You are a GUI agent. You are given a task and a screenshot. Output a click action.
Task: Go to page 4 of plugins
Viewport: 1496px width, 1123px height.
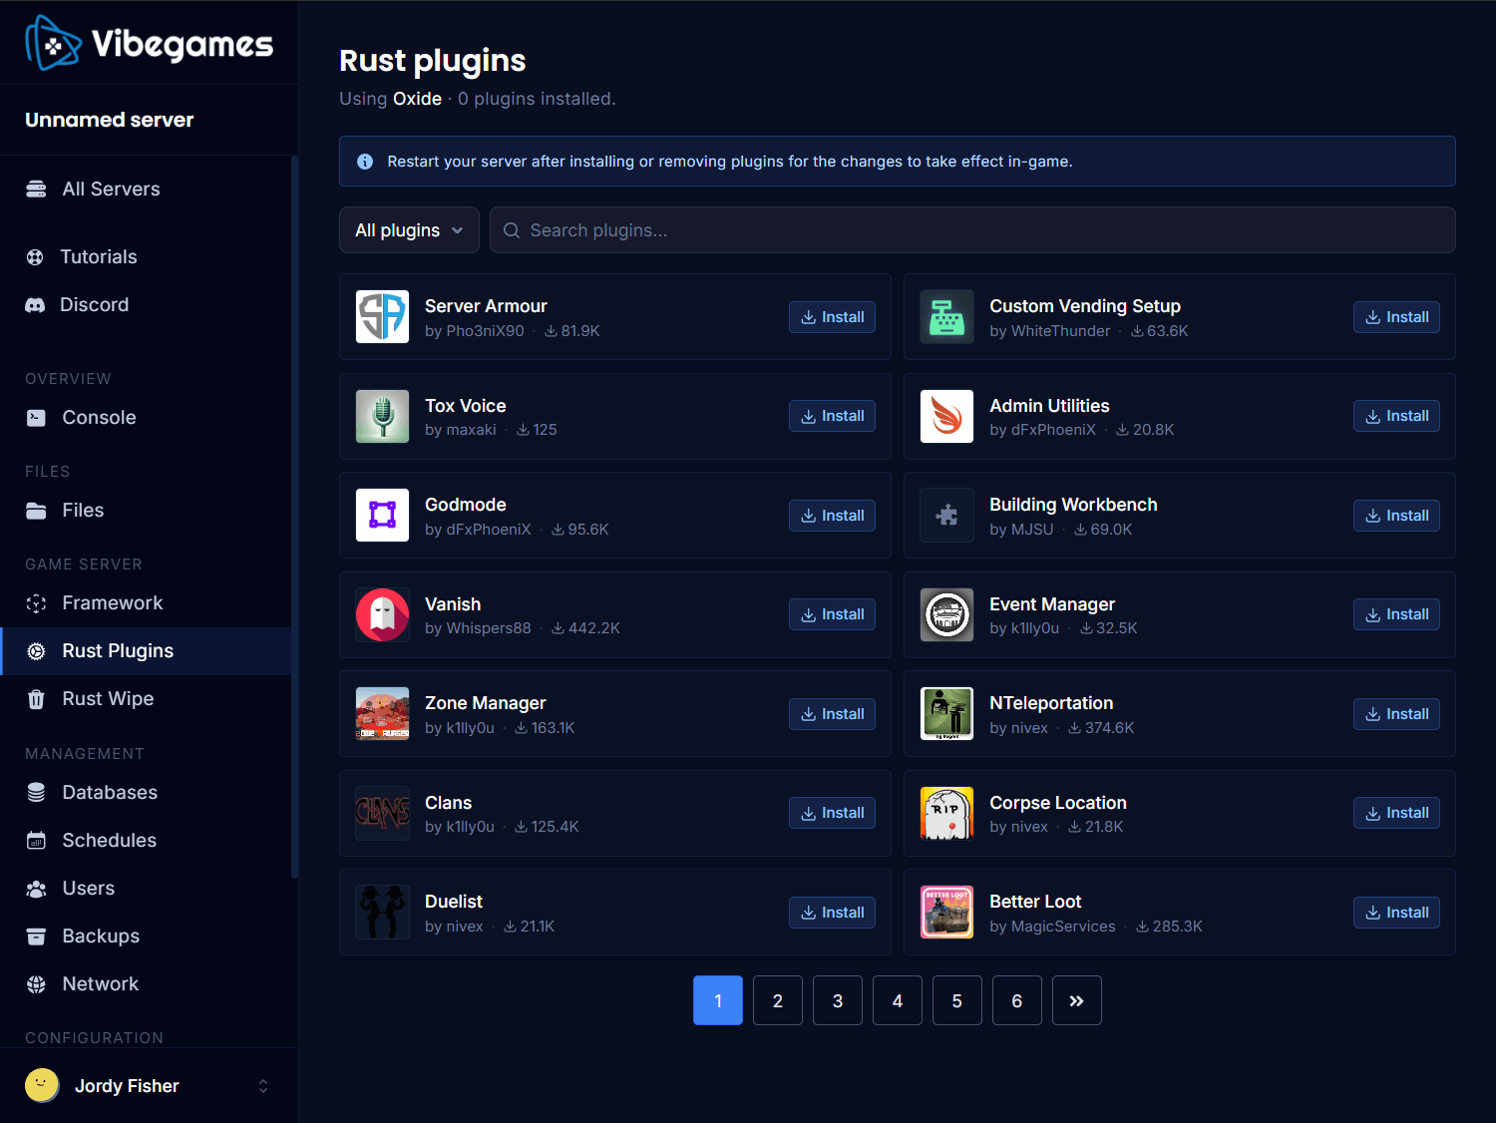(898, 1000)
